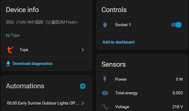This screenshot has height=111, width=189.
Task: Open 06:00 Early Sunrise Outdoor Lights automation
Action: pos(43,103)
